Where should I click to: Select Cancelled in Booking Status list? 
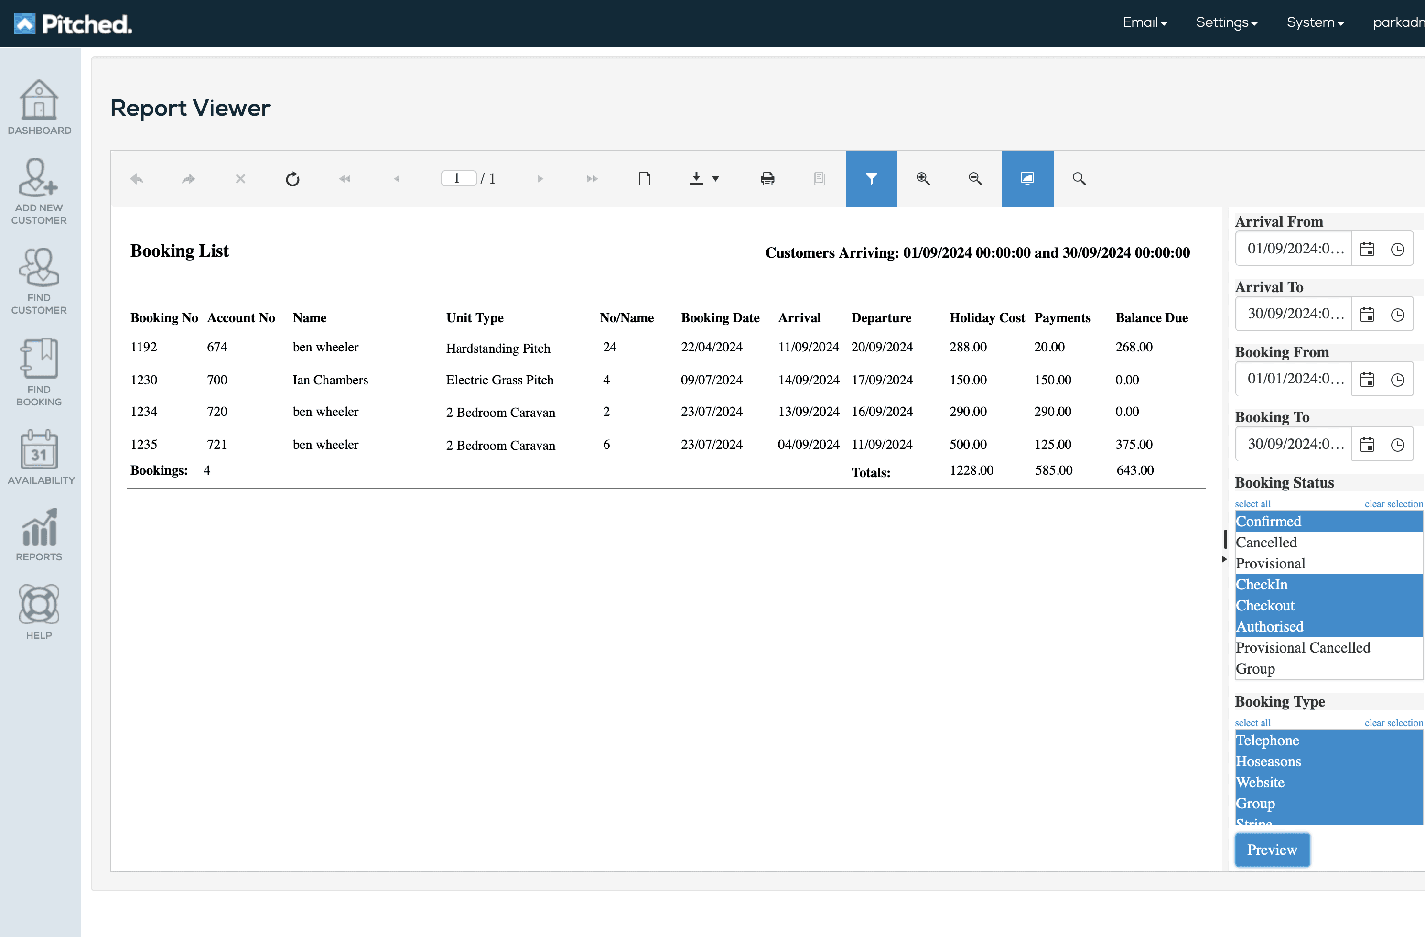[1266, 542]
